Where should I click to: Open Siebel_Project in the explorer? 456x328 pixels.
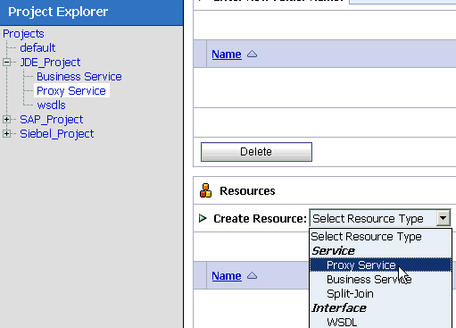click(x=57, y=134)
